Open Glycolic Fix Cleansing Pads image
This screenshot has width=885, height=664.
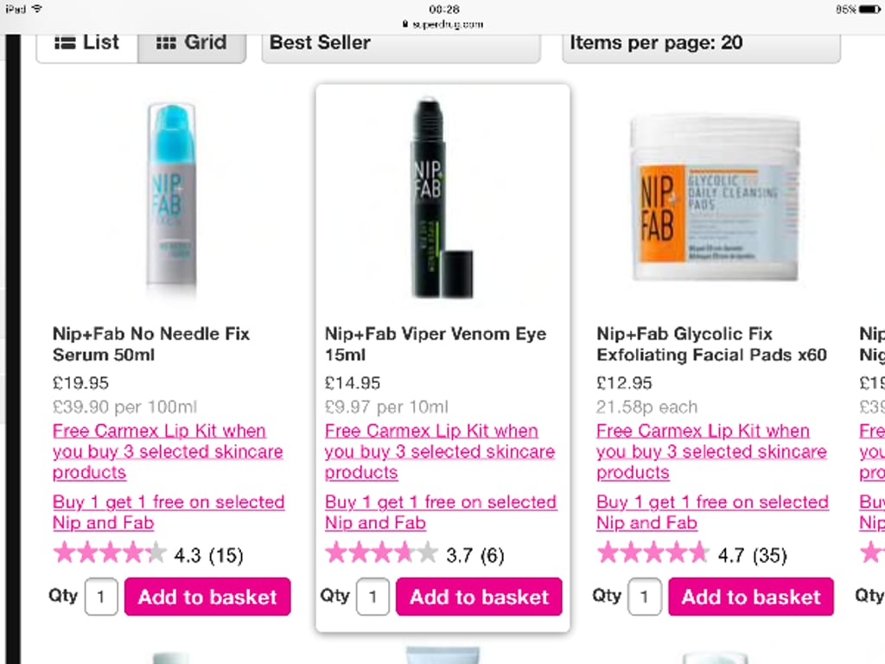715,196
